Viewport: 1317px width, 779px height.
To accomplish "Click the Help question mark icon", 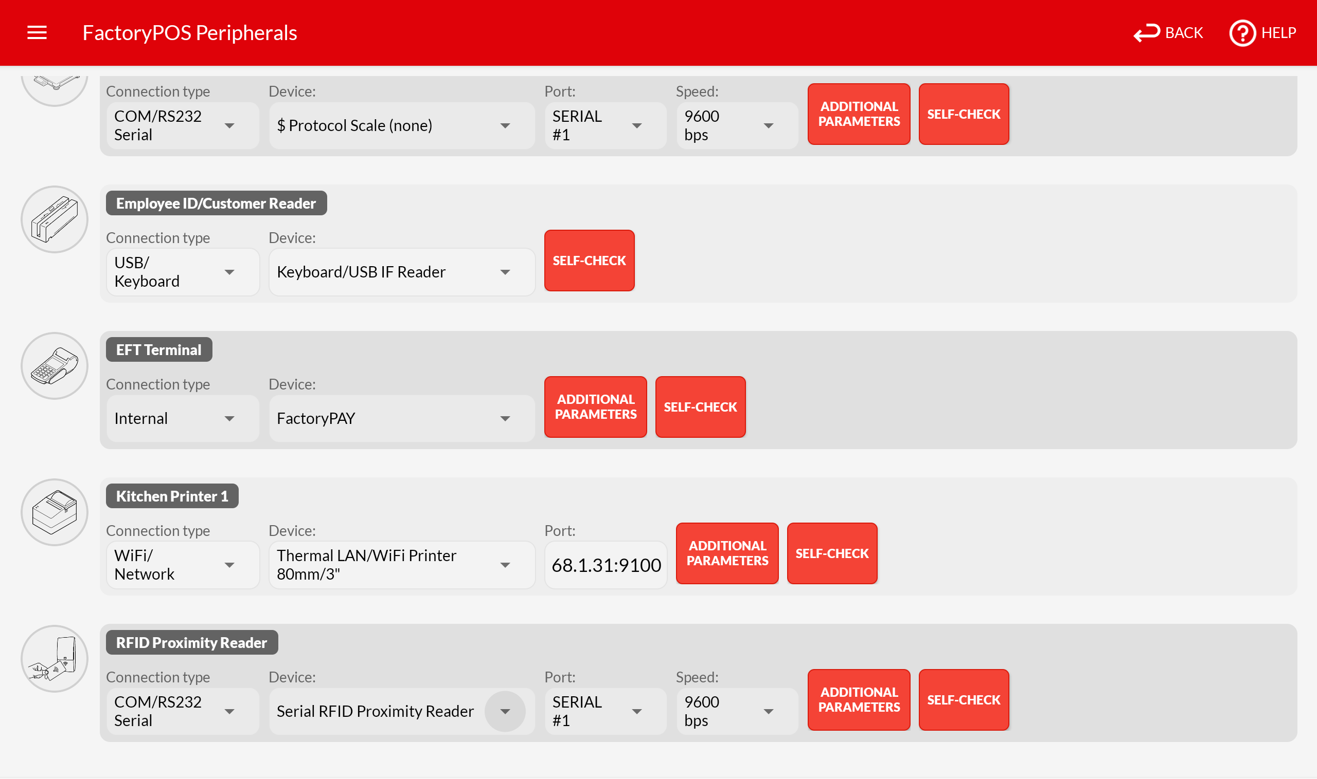I will (x=1242, y=33).
